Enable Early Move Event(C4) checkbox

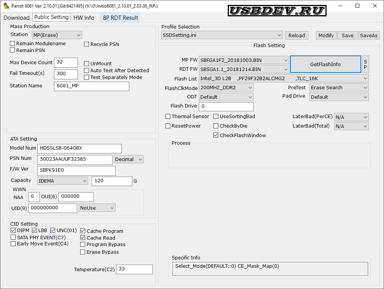[13, 243]
